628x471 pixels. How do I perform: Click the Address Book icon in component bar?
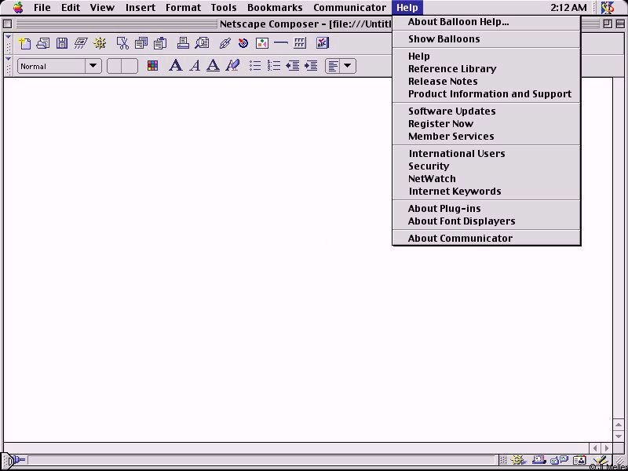579,461
